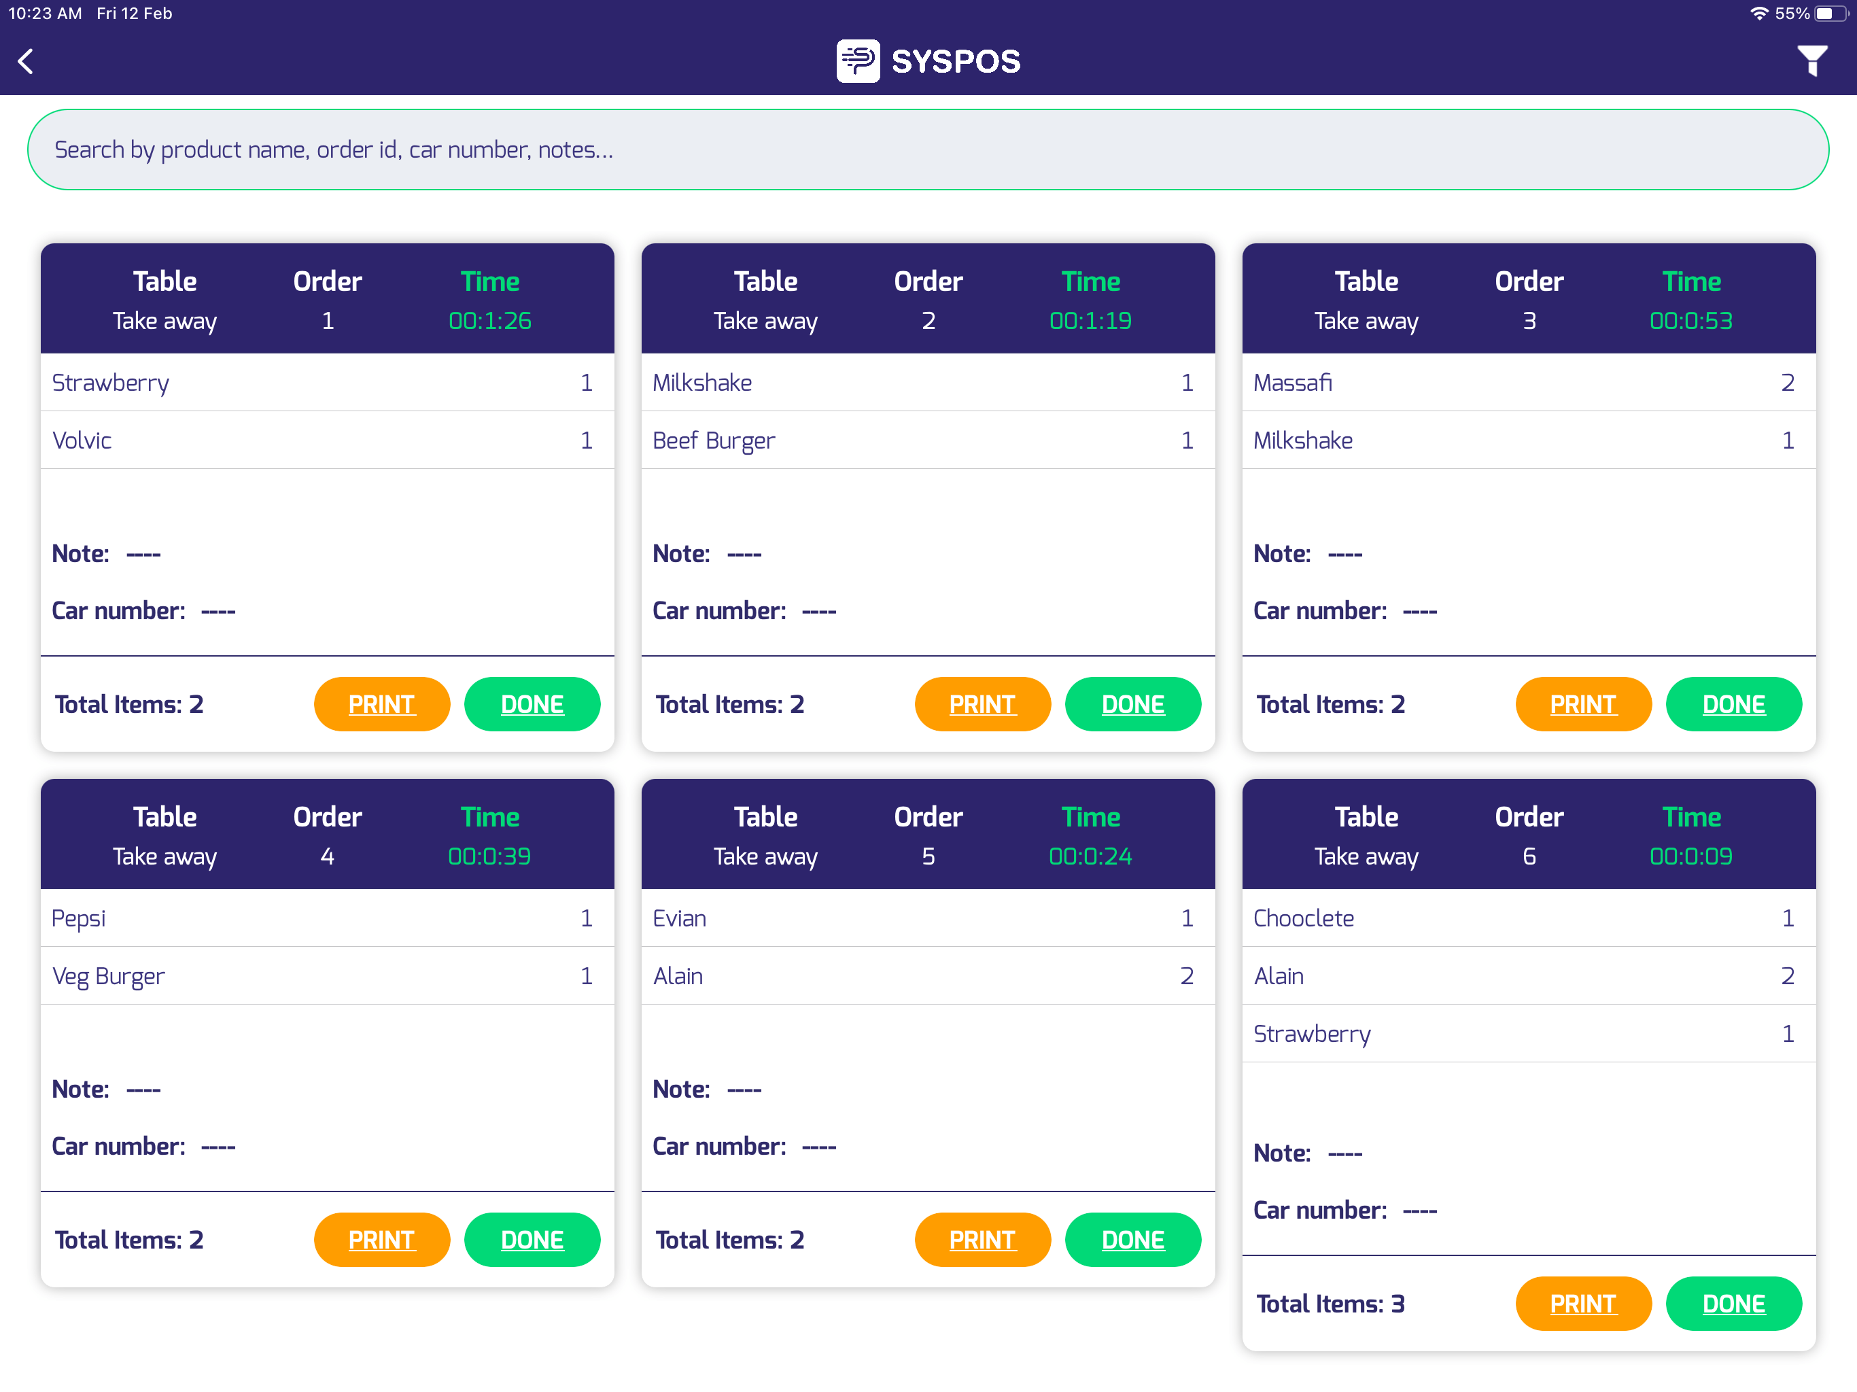Tap the battery status icon
The width and height of the screenshot is (1857, 1392).
tap(1830, 14)
